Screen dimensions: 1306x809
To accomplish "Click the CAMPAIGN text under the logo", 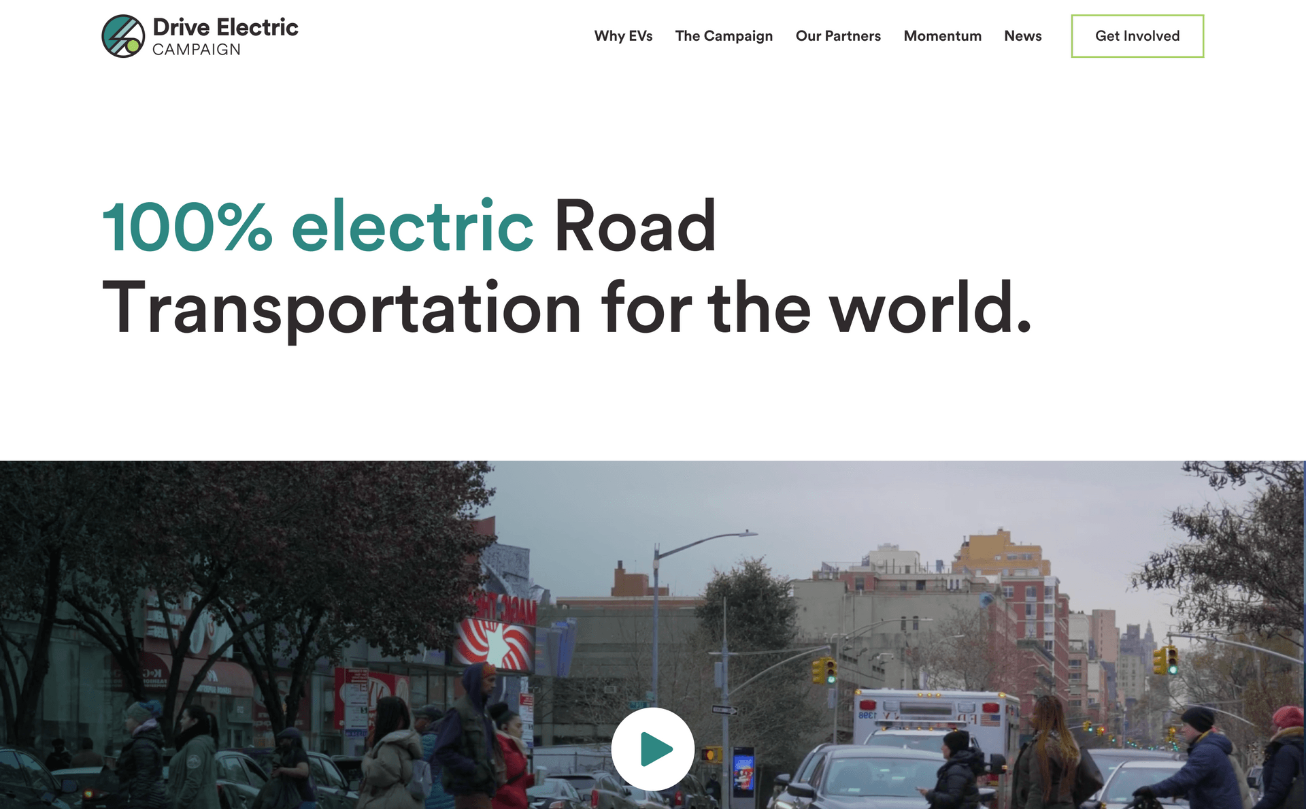I will [197, 50].
